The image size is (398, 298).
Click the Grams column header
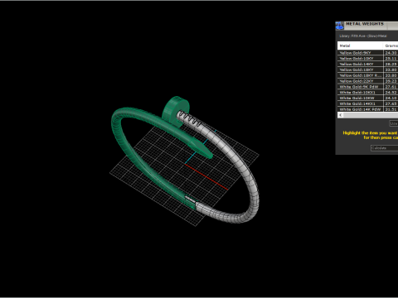(x=391, y=46)
